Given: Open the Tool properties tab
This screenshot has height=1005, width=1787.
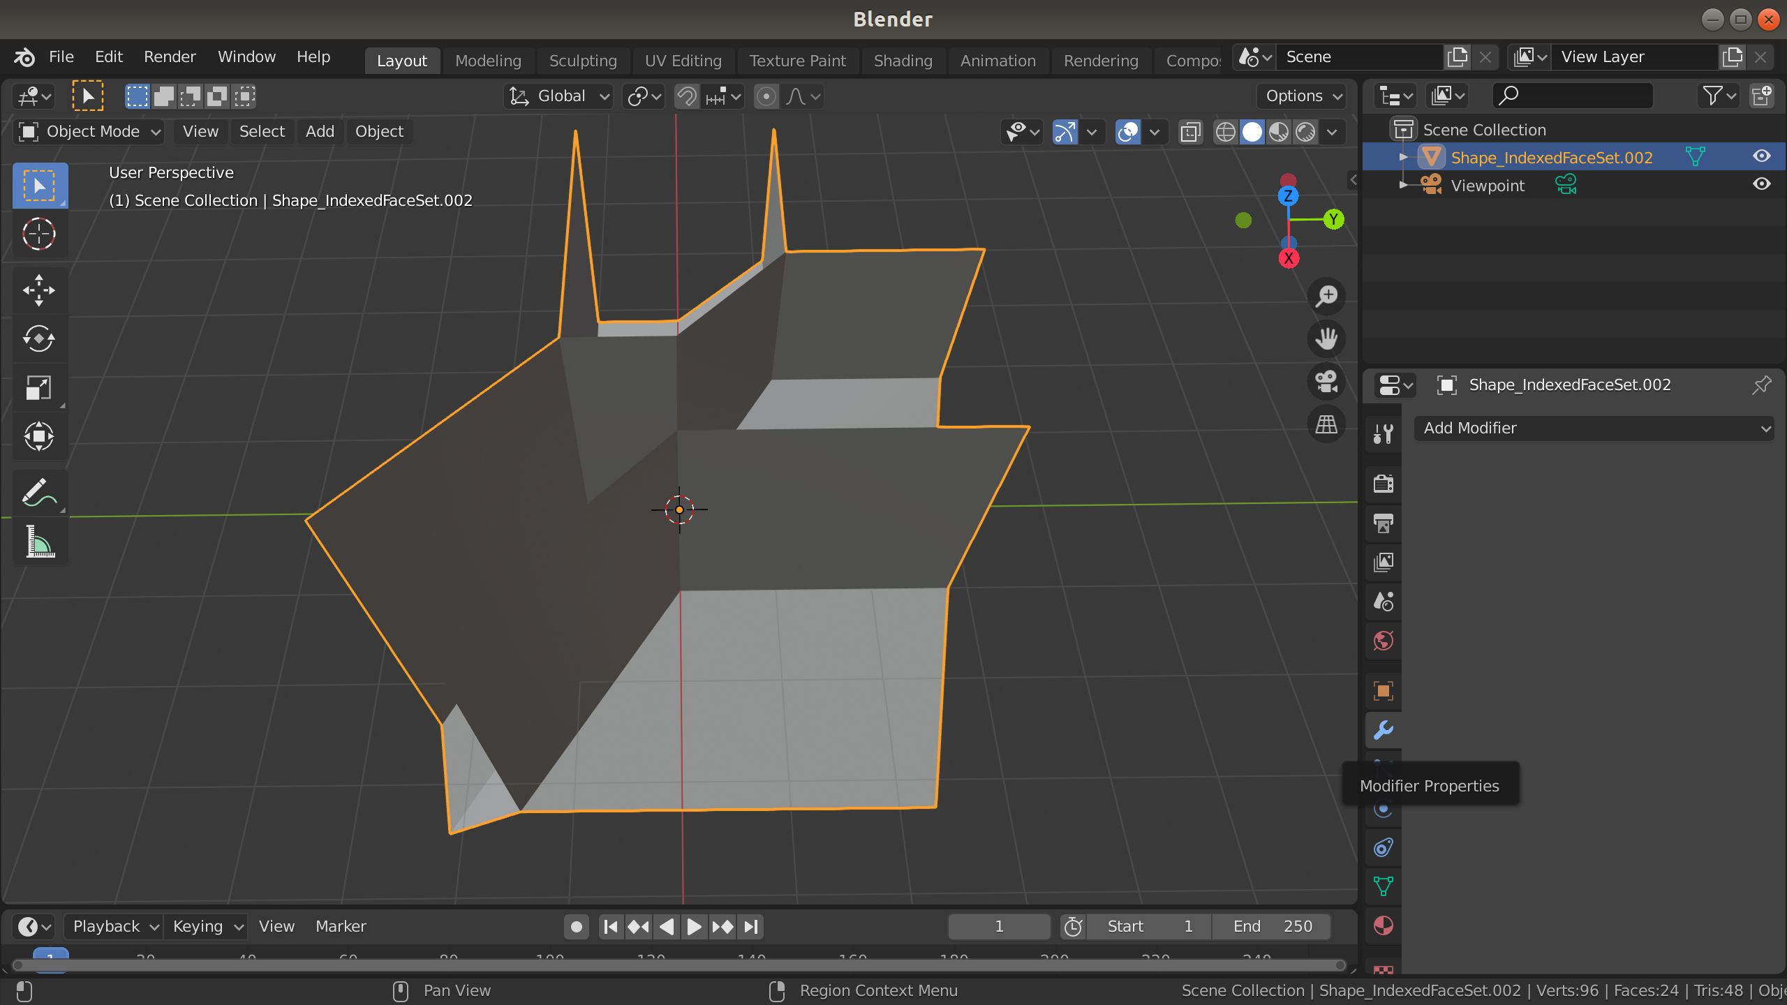Looking at the screenshot, I should click(x=1383, y=434).
